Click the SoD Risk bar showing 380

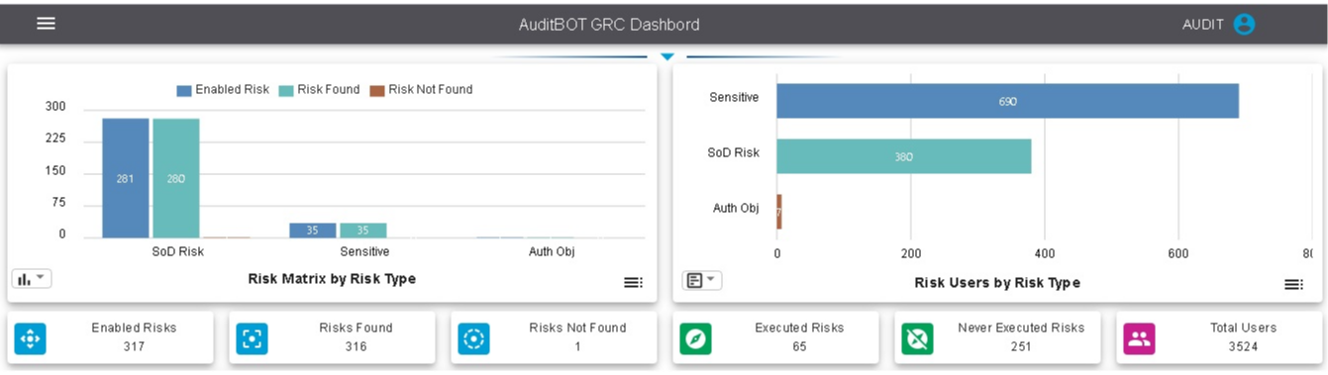pyautogui.click(x=904, y=156)
